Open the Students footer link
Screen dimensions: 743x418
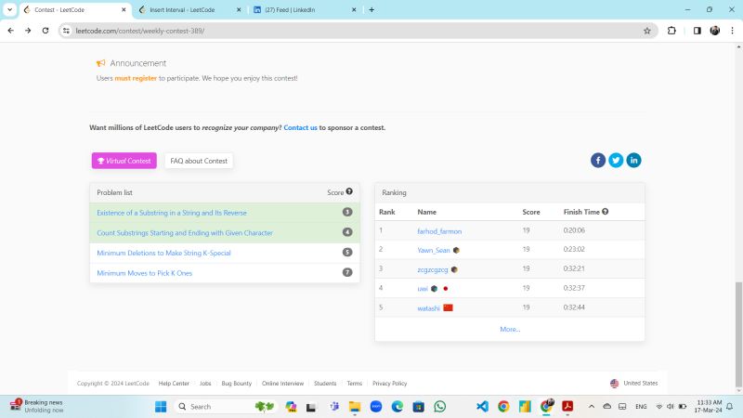click(x=325, y=384)
